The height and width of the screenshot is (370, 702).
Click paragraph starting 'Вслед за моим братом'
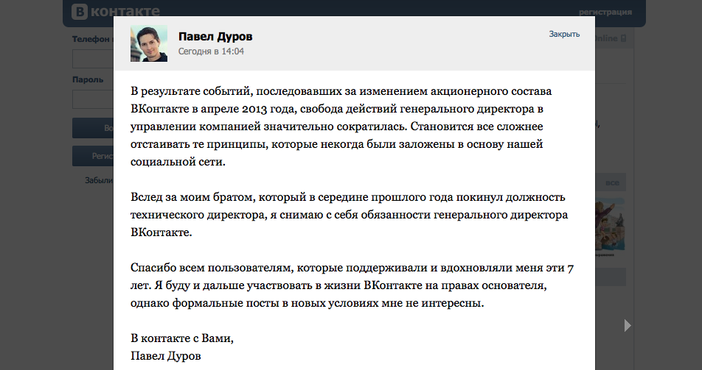pos(350,215)
